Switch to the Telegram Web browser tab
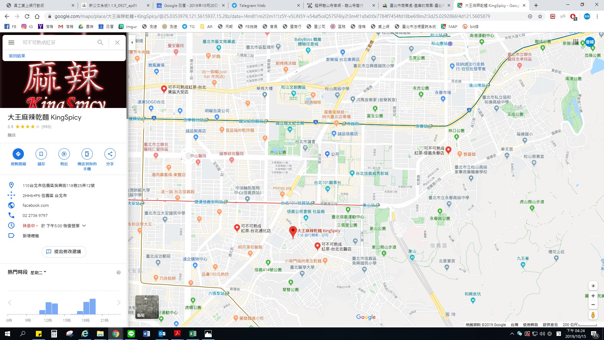The height and width of the screenshot is (340, 604). click(252, 5)
